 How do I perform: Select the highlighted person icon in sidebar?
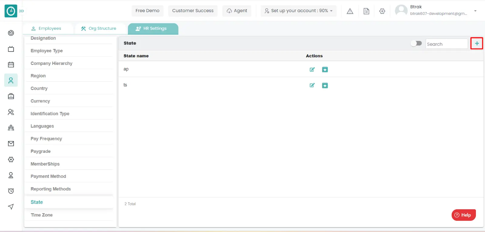[11, 80]
